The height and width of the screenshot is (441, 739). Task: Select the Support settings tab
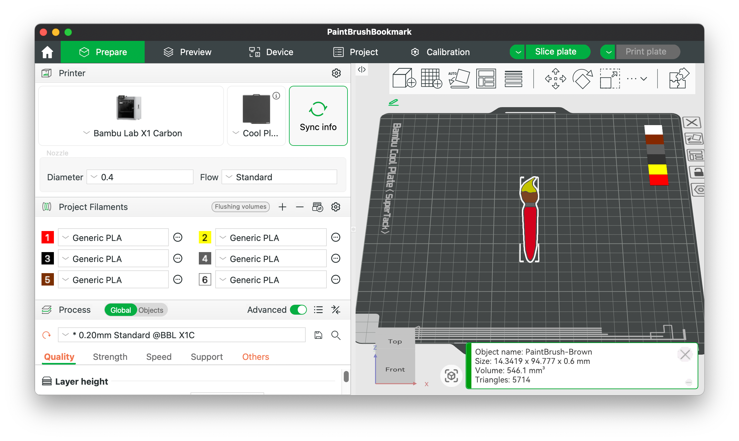[207, 357]
